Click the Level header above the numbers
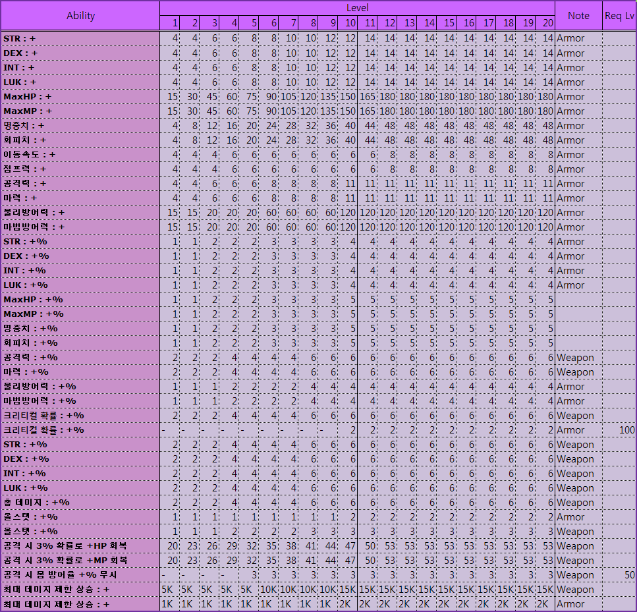The height and width of the screenshot is (612, 637). [x=357, y=8]
